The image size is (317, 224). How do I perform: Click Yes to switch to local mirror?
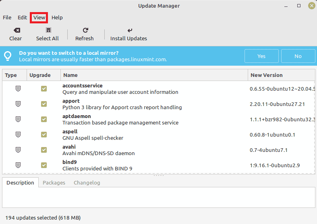point(261,56)
